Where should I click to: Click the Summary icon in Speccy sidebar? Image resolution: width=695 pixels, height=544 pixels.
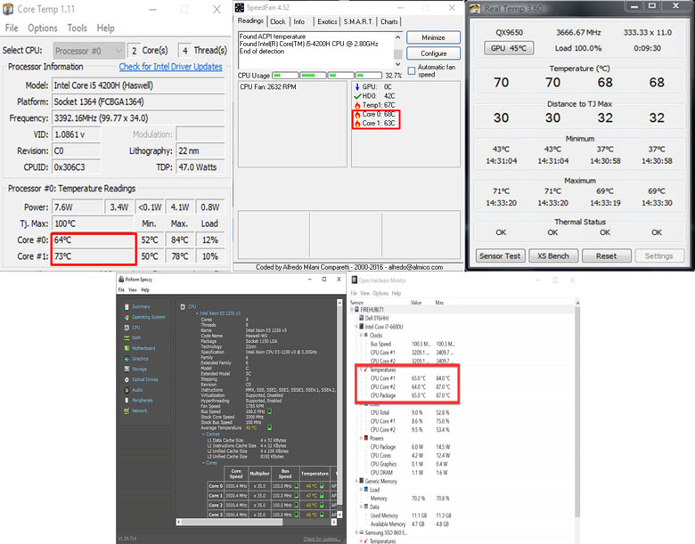tap(125, 306)
